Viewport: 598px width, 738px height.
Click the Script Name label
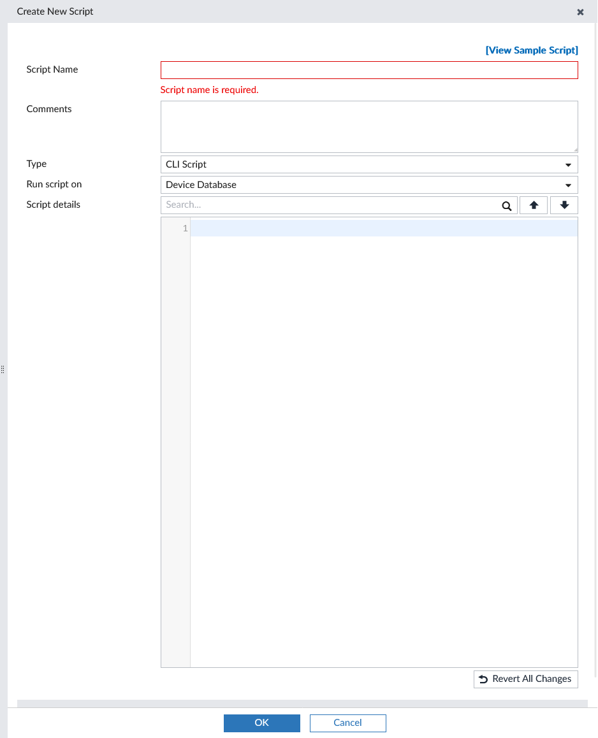click(52, 69)
